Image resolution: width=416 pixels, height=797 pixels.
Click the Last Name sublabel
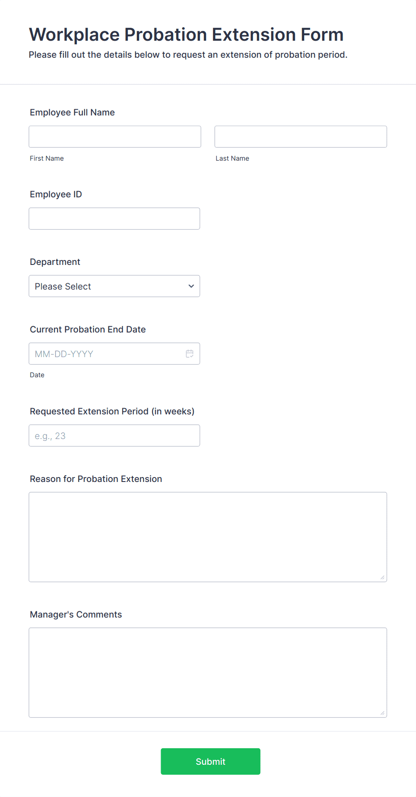pyautogui.click(x=232, y=158)
